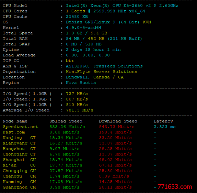Image resolution: width=197 pixels, height=193 pixels.
Task: Click the AS132068 FranTech Solutions text
Action: pyautogui.click(x=104, y=66)
